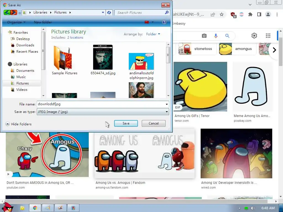Image resolution: width=283 pixels, height=212 pixels.
Task: Expand the address bar path dropdown
Action: click(x=103, y=12)
